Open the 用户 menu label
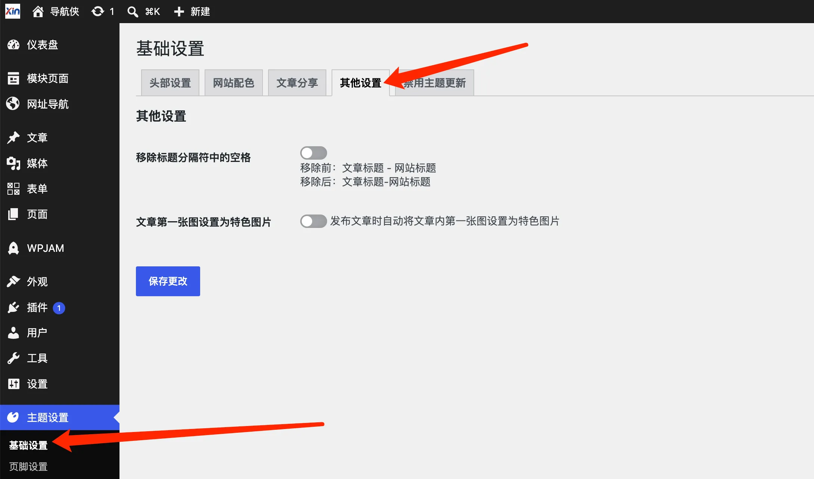The height and width of the screenshot is (479, 814). 37,333
